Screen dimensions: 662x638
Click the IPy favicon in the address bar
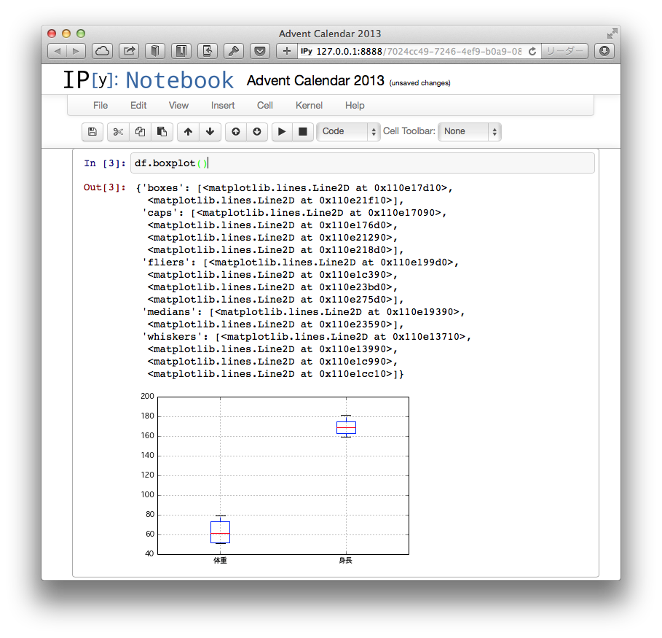[307, 51]
